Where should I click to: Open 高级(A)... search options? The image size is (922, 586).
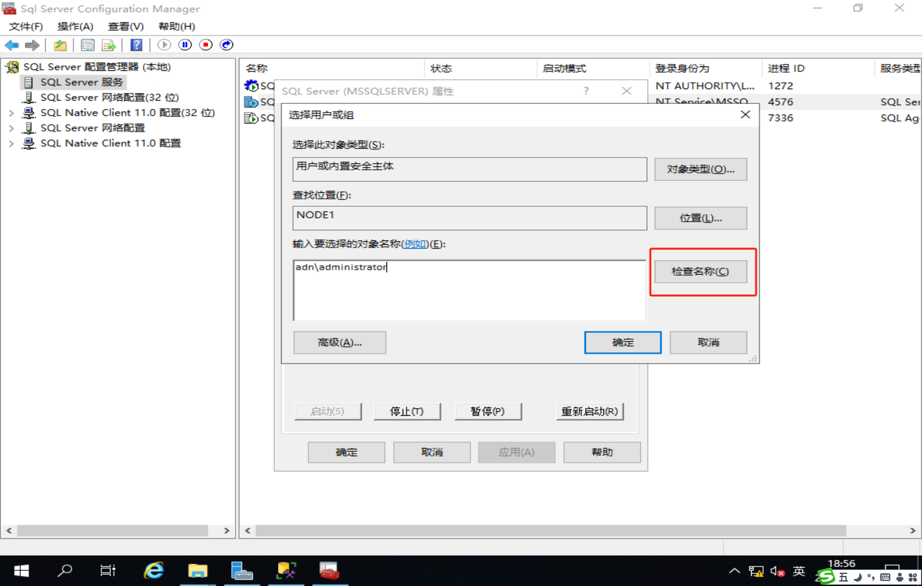pos(339,342)
